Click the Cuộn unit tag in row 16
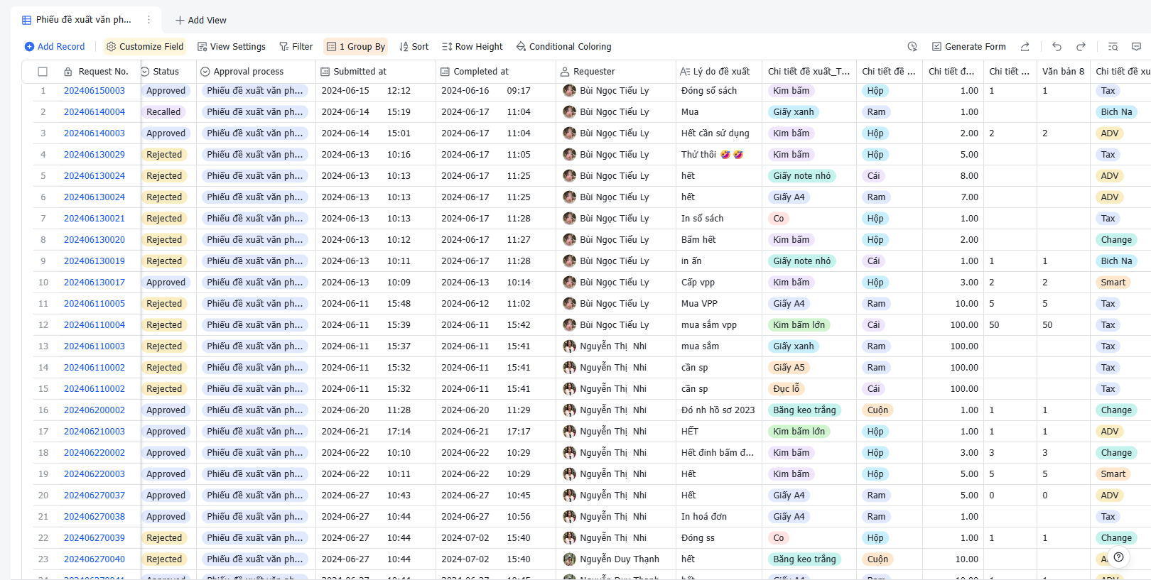The height and width of the screenshot is (580, 1151). click(877, 410)
